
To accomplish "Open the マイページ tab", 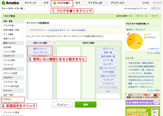I will (30, 3).
